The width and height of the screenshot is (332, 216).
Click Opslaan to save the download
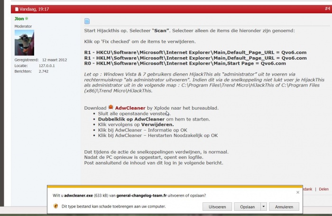coord(247,207)
